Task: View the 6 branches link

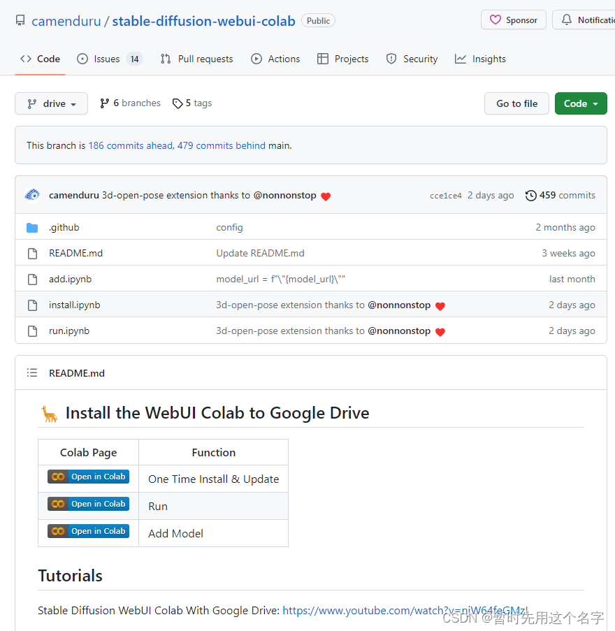Action: (130, 103)
